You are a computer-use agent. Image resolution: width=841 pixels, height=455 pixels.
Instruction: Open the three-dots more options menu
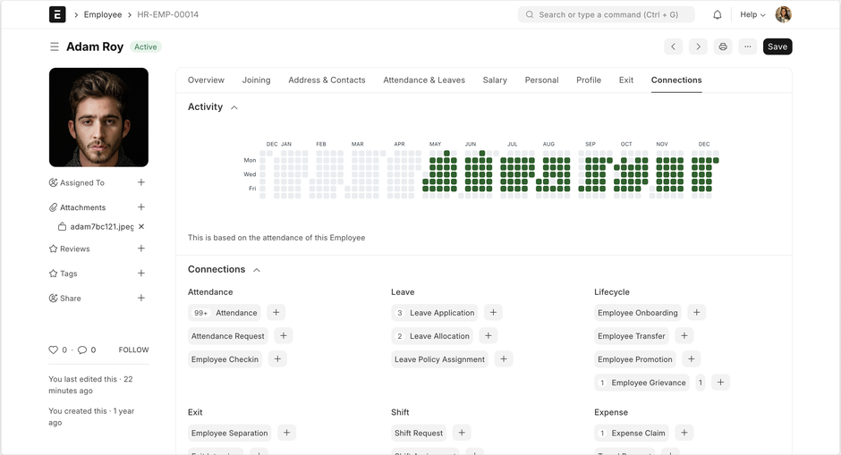click(748, 46)
